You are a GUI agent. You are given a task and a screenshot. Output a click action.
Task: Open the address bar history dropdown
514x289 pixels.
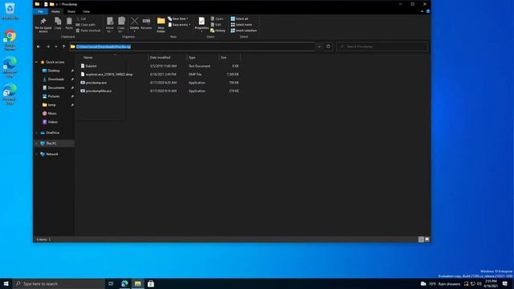[x=319, y=47]
